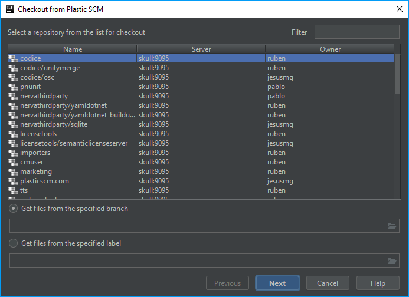Viewport: 409px width, 297px height.
Task: Click the repository icon beside nervathirdparty/sqlite
Action: point(13,124)
